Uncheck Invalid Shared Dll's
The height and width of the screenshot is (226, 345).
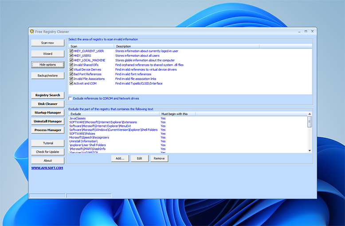[x=71, y=65]
